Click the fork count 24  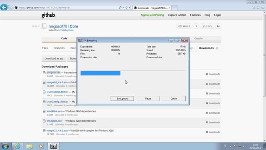(x=218, y=26)
